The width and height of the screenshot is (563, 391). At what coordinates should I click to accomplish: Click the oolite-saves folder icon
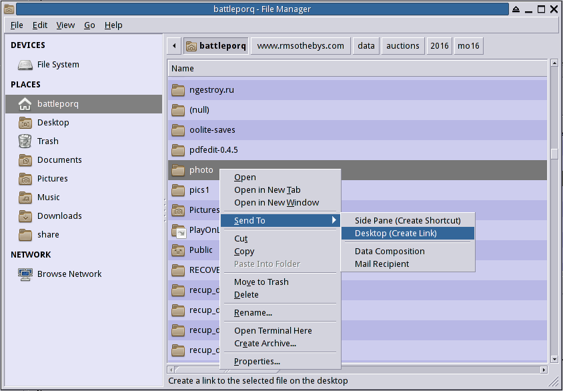tap(178, 130)
